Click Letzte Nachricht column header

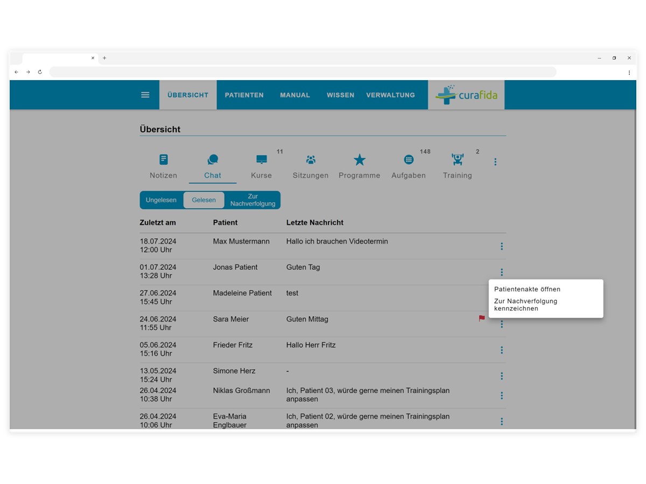(x=315, y=223)
